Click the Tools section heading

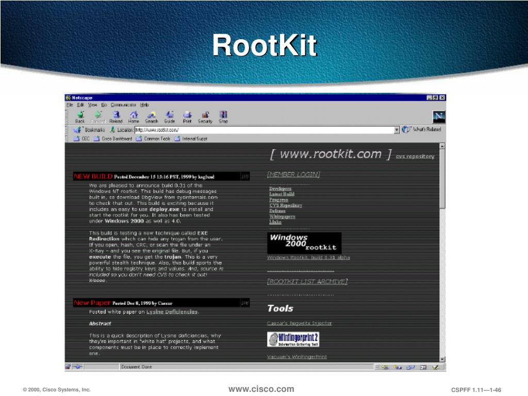pyautogui.click(x=280, y=308)
